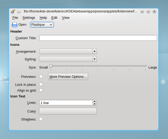The width and height of the screenshot is (168, 139).
Task: Open the File menu
Action: point(15,18)
